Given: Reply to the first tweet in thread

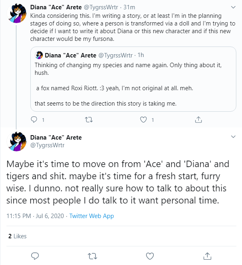Looking at the screenshot, I should (34, 120).
